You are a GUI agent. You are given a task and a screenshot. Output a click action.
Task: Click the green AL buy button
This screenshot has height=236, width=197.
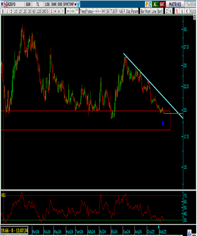click(155, 4)
